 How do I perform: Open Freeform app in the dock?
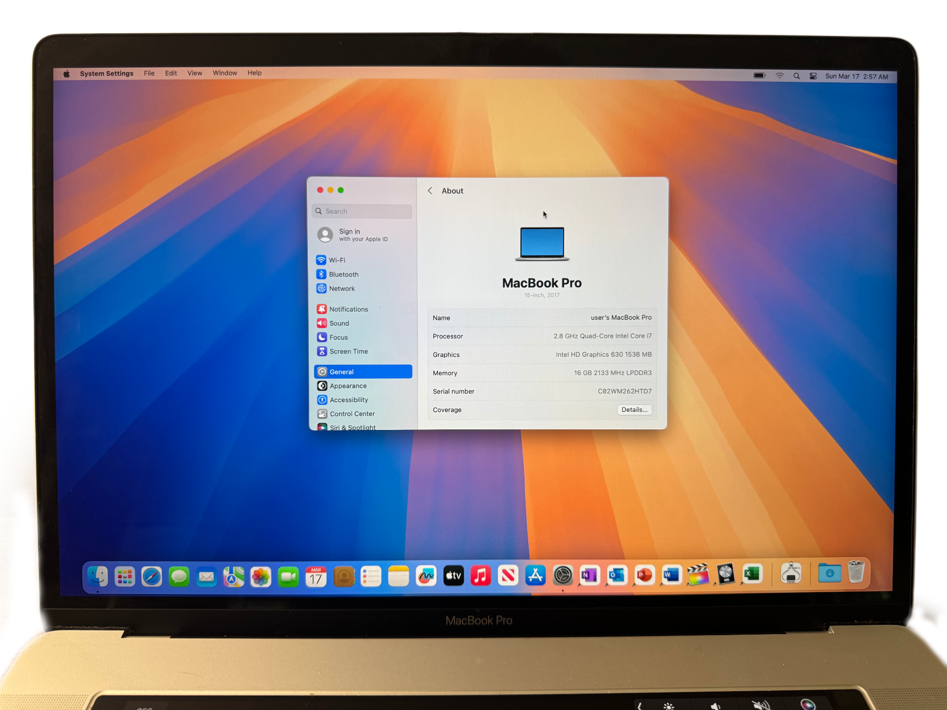(x=426, y=575)
